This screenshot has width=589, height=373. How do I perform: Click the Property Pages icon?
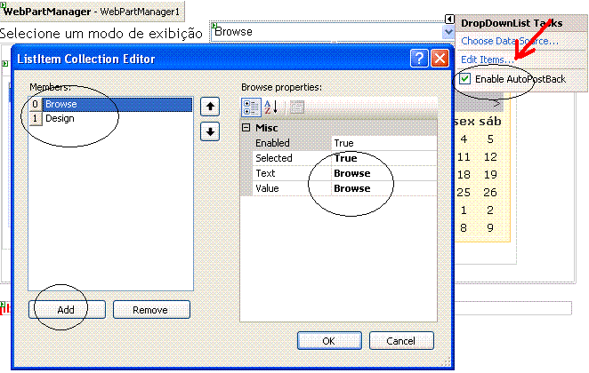[x=296, y=107]
